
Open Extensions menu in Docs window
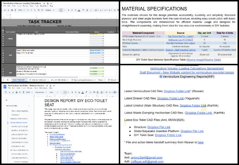coord(43,88)
